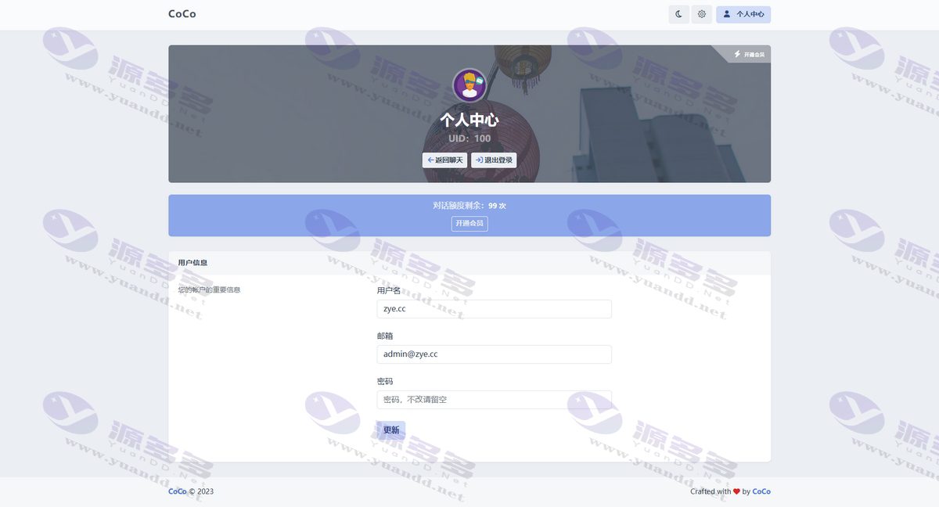939x507 pixels.
Task: Click the CoCo logo in the top bar
Action: (182, 14)
